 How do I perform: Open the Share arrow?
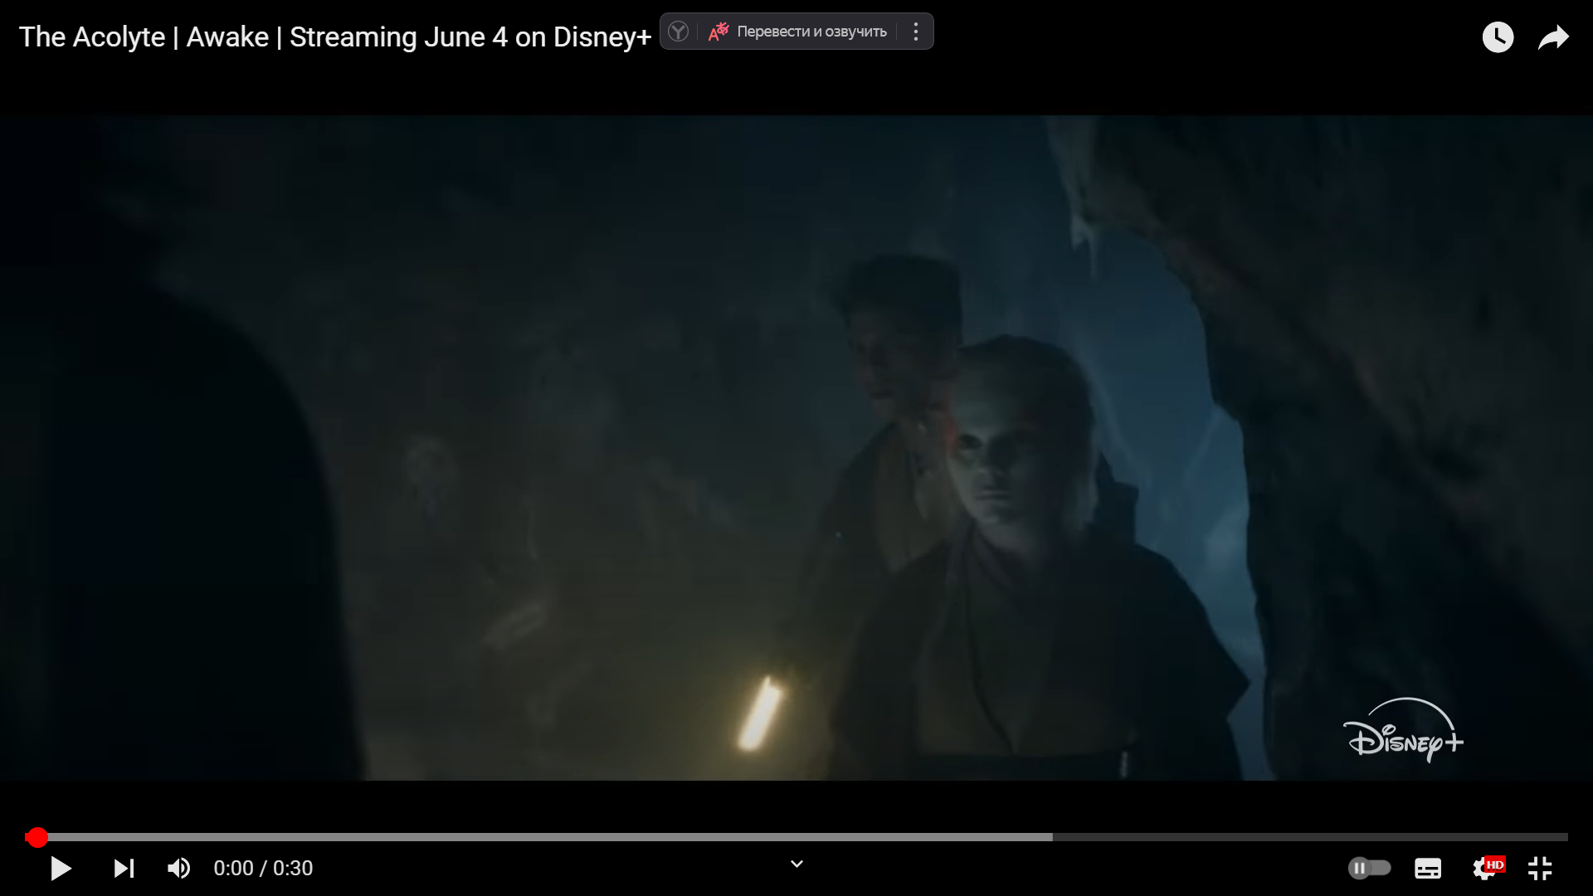pyautogui.click(x=1553, y=37)
